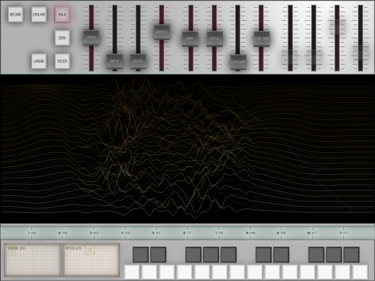This screenshot has height=281, width=375.
Task: Click the GAIN fader handle
Action: (x=190, y=38)
